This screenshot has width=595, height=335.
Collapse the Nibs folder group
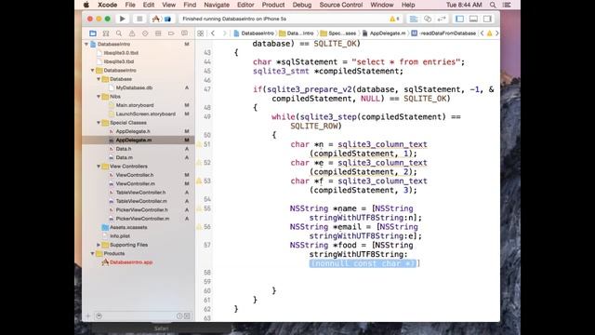[x=99, y=97]
